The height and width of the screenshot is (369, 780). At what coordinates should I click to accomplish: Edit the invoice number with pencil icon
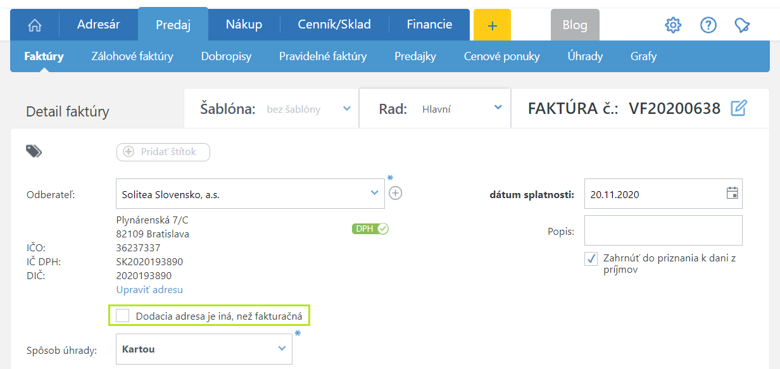click(x=739, y=108)
